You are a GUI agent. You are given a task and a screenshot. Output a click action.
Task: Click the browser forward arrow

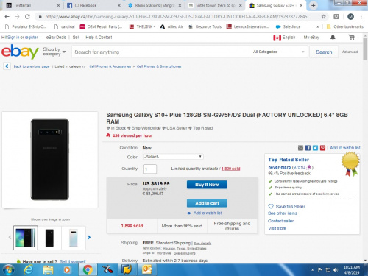pyautogui.click(x=17, y=17)
